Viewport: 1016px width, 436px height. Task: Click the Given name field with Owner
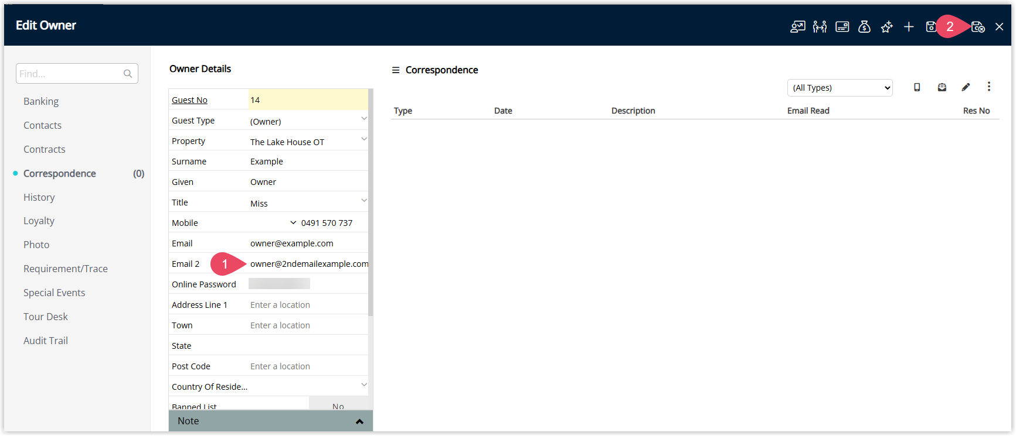tap(308, 182)
